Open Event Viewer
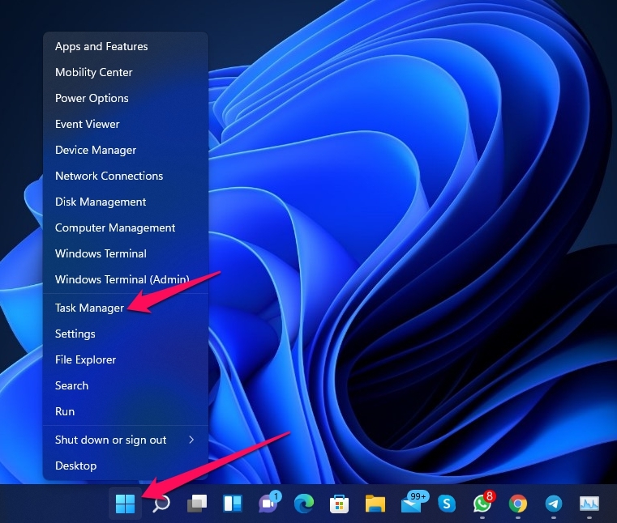This screenshot has height=523, width=617. tap(125, 124)
